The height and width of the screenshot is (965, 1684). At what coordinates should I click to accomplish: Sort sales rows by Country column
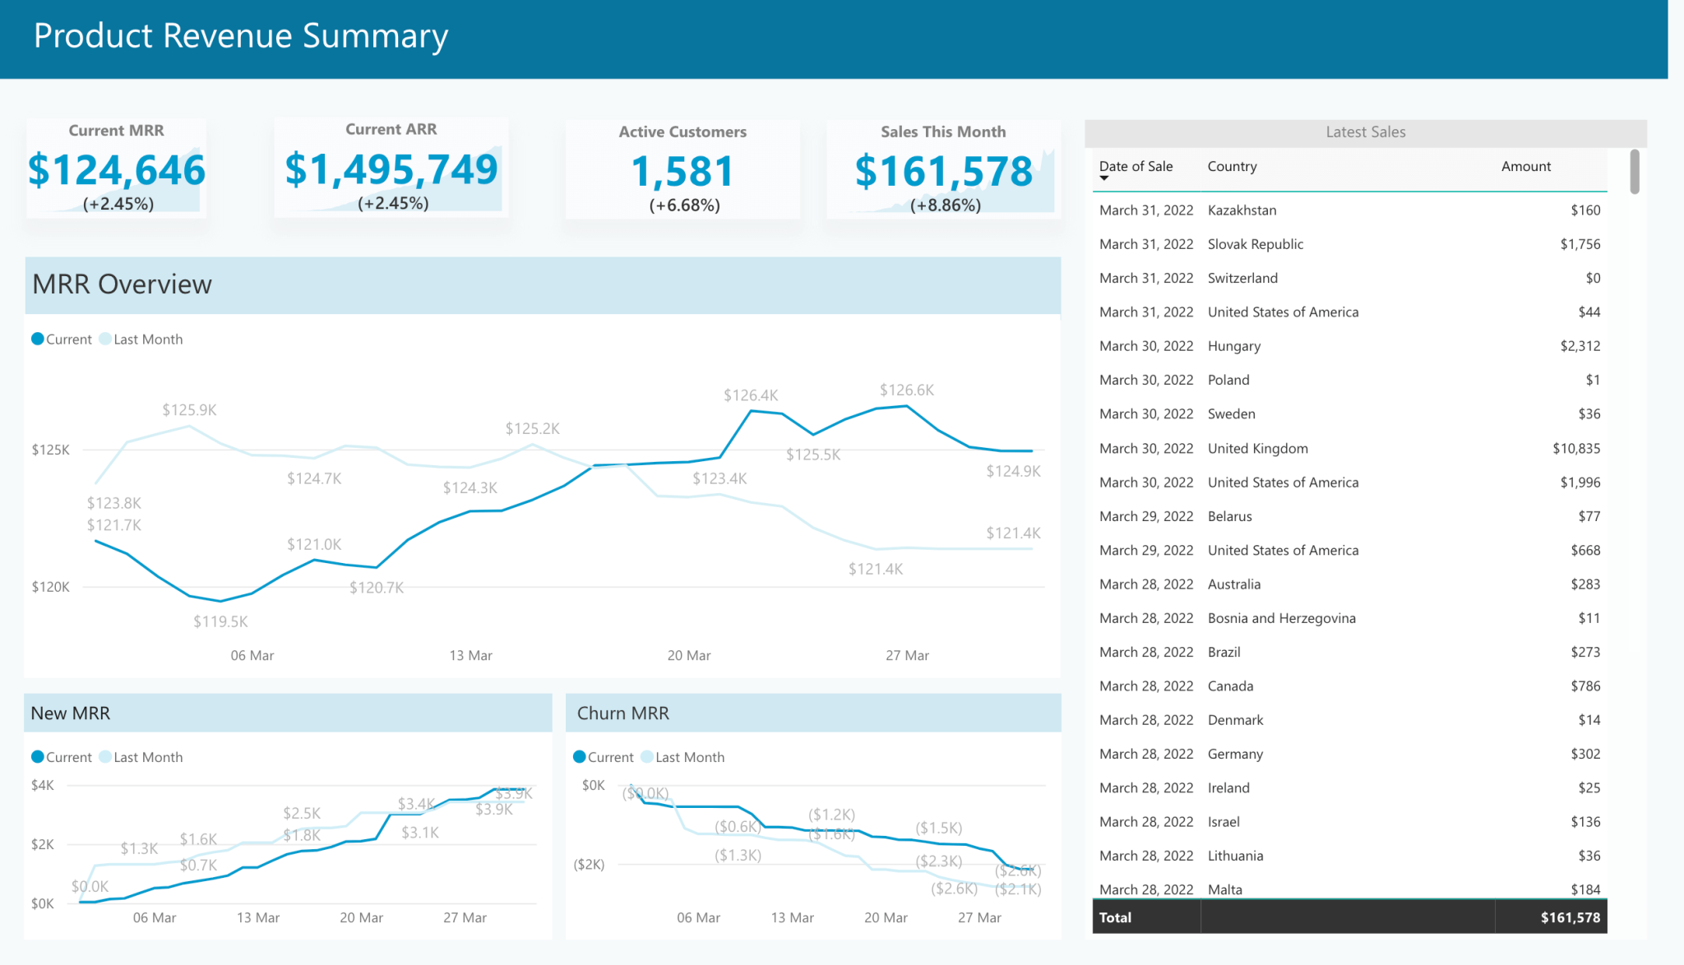(1232, 166)
